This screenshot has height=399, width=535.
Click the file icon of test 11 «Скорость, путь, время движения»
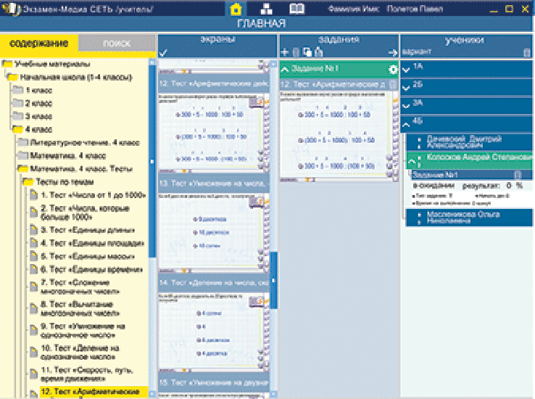[33, 374]
